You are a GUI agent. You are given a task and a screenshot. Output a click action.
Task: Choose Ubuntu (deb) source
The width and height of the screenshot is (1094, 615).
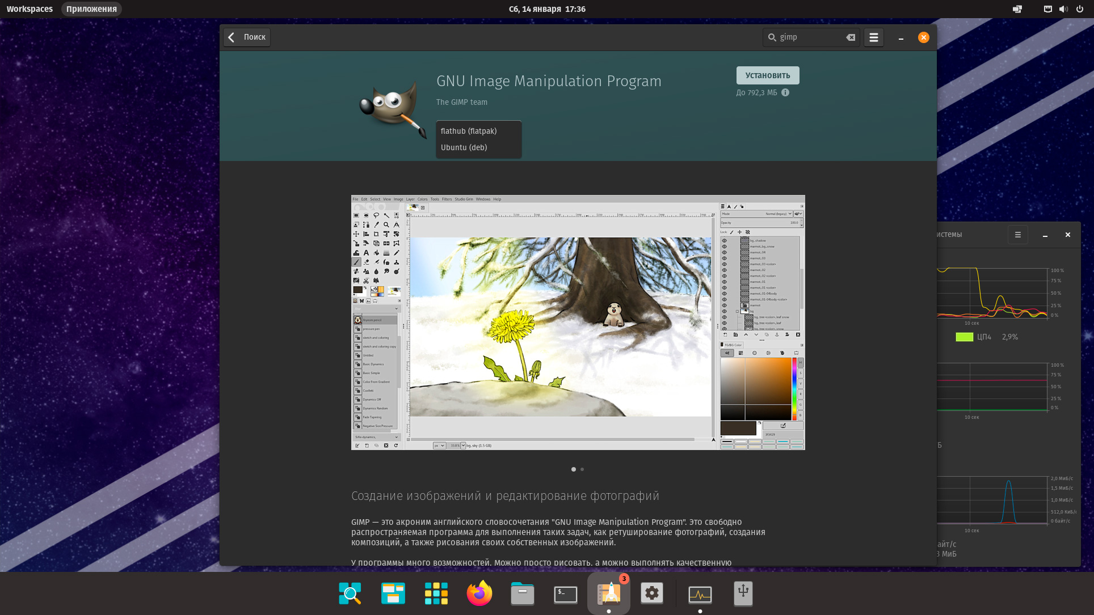tap(464, 147)
